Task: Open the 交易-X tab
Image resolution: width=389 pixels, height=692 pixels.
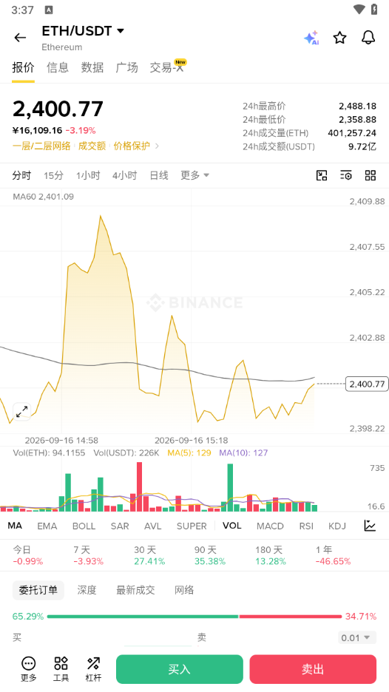Action: [167, 67]
